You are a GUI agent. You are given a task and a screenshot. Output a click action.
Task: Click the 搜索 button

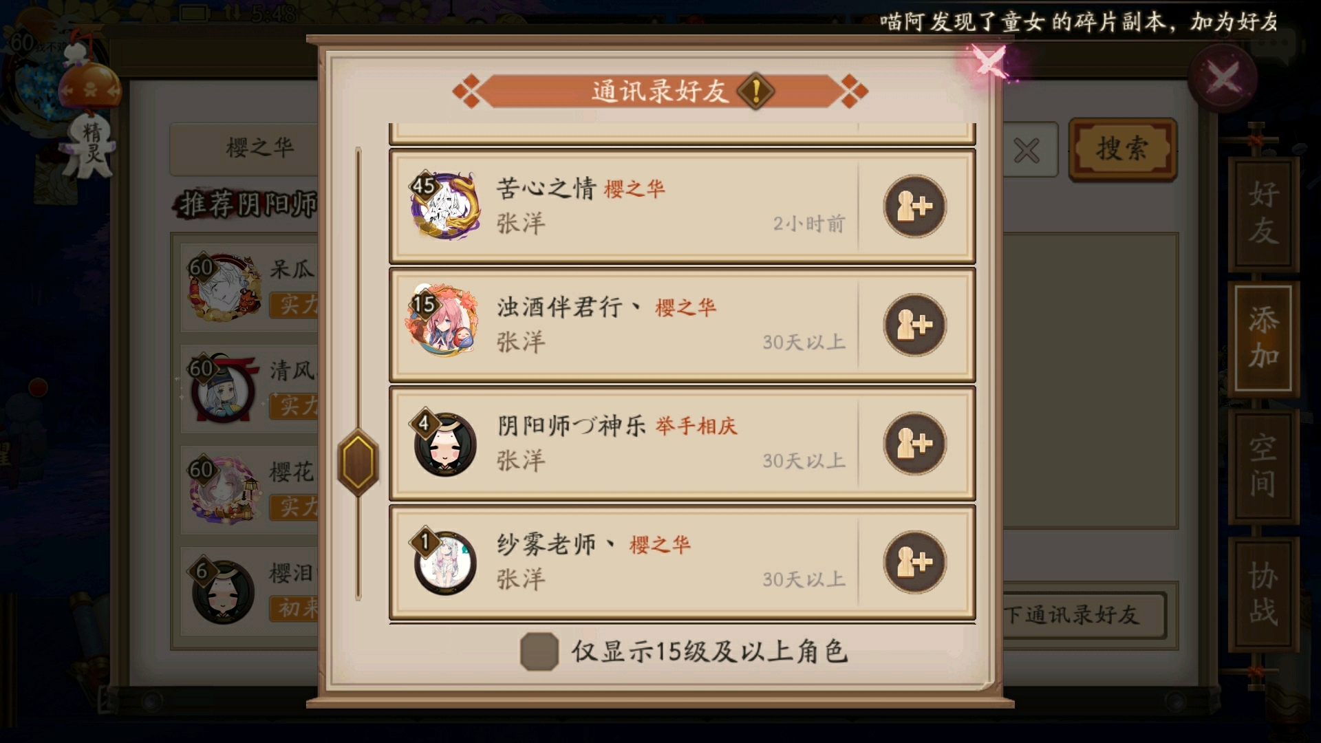[x=1122, y=149]
